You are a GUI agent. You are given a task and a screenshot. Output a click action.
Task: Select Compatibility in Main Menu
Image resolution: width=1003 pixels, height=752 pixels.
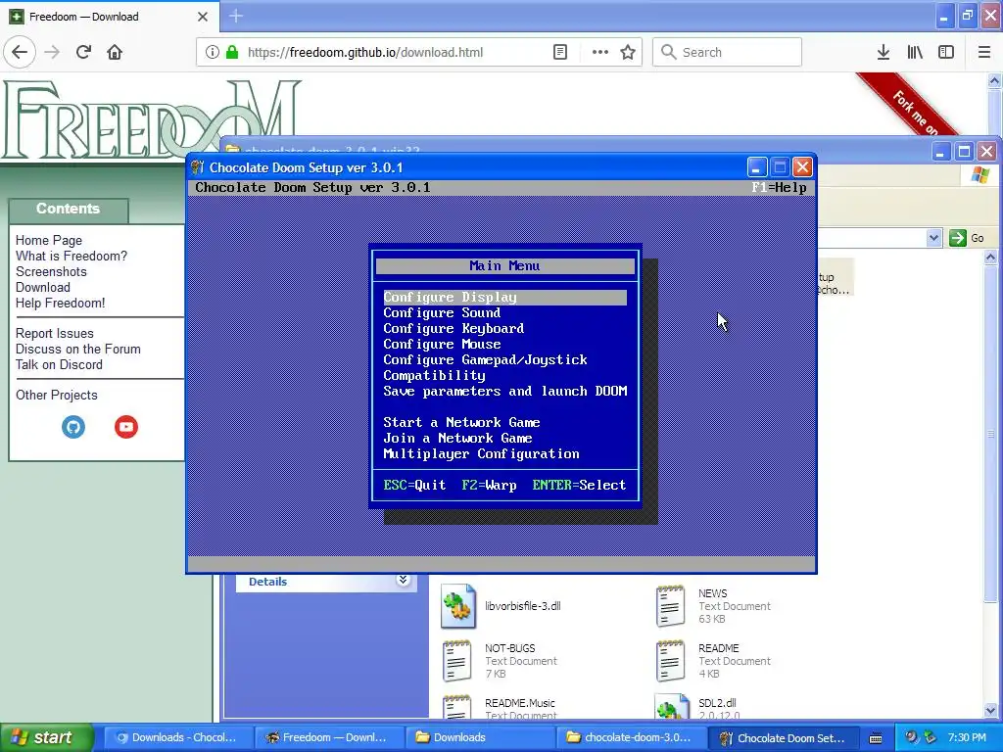pyautogui.click(x=434, y=375)
